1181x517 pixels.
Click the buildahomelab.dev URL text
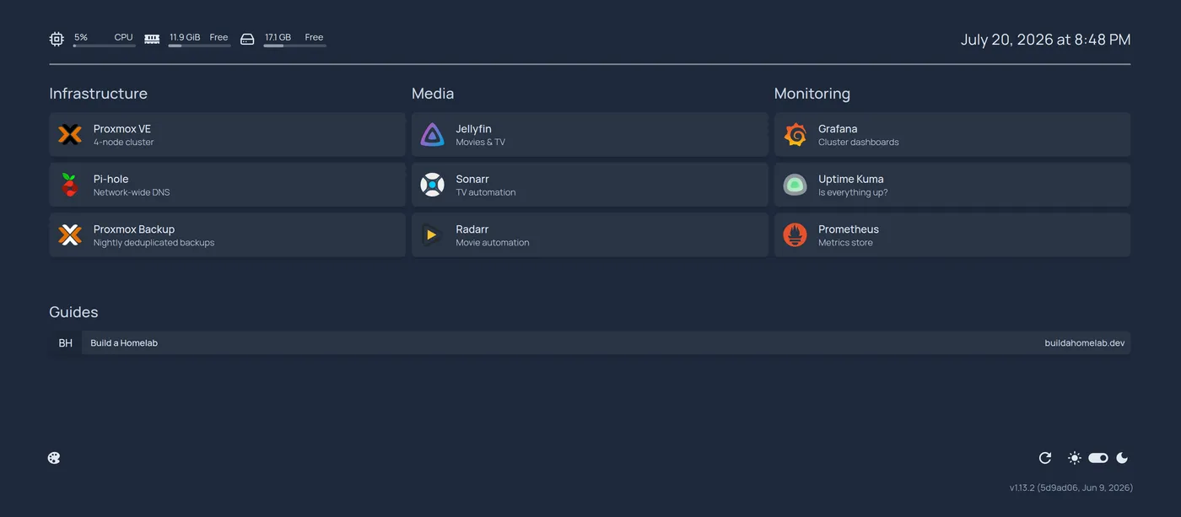pyautogui.click(x=1085, y=343)
